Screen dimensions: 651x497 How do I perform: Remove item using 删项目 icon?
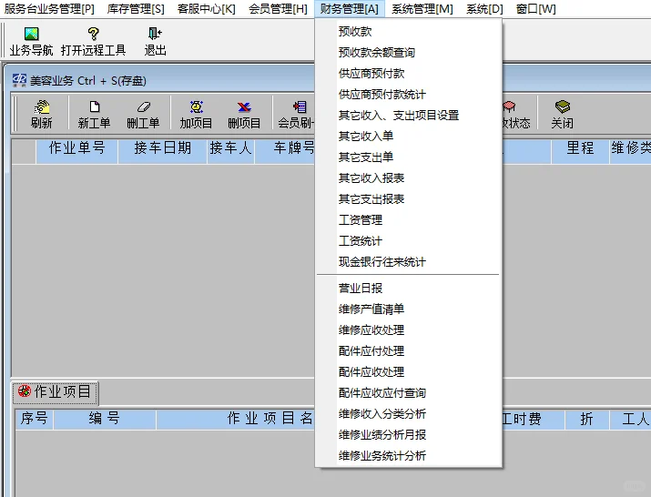coord(244,107)
